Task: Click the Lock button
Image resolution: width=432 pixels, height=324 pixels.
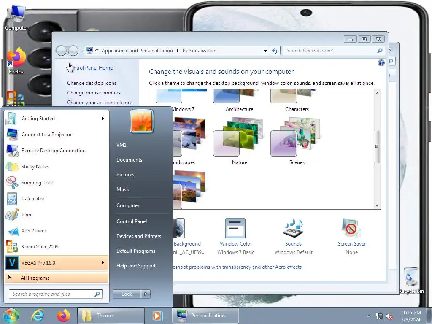Action: tap(127, 294)
